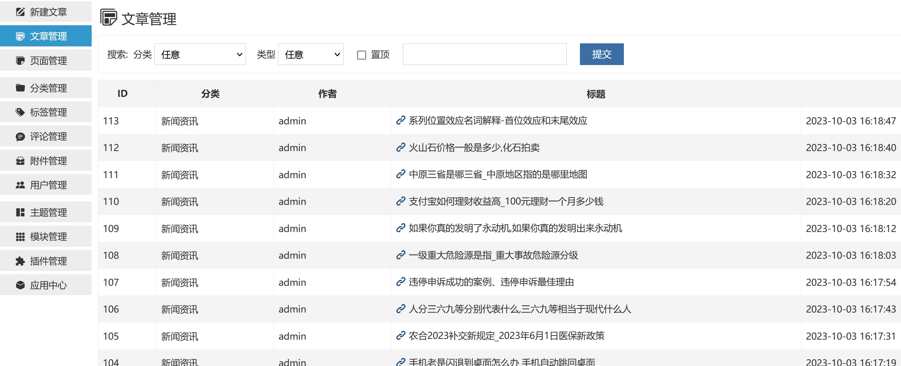Click the cube icon for 应用中心
The height and width of the screenshot is (366, 901).
tap(20, 285)
